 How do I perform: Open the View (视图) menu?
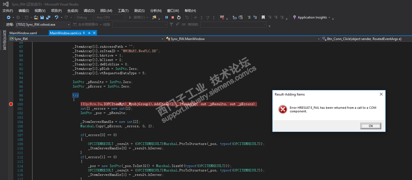40,11
